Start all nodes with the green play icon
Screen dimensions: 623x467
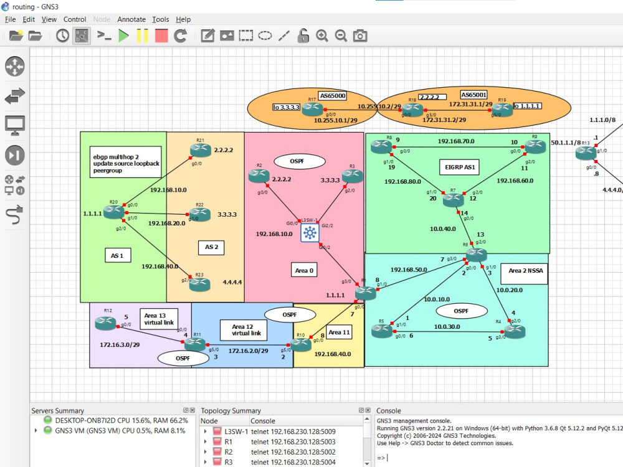[123, 35]
